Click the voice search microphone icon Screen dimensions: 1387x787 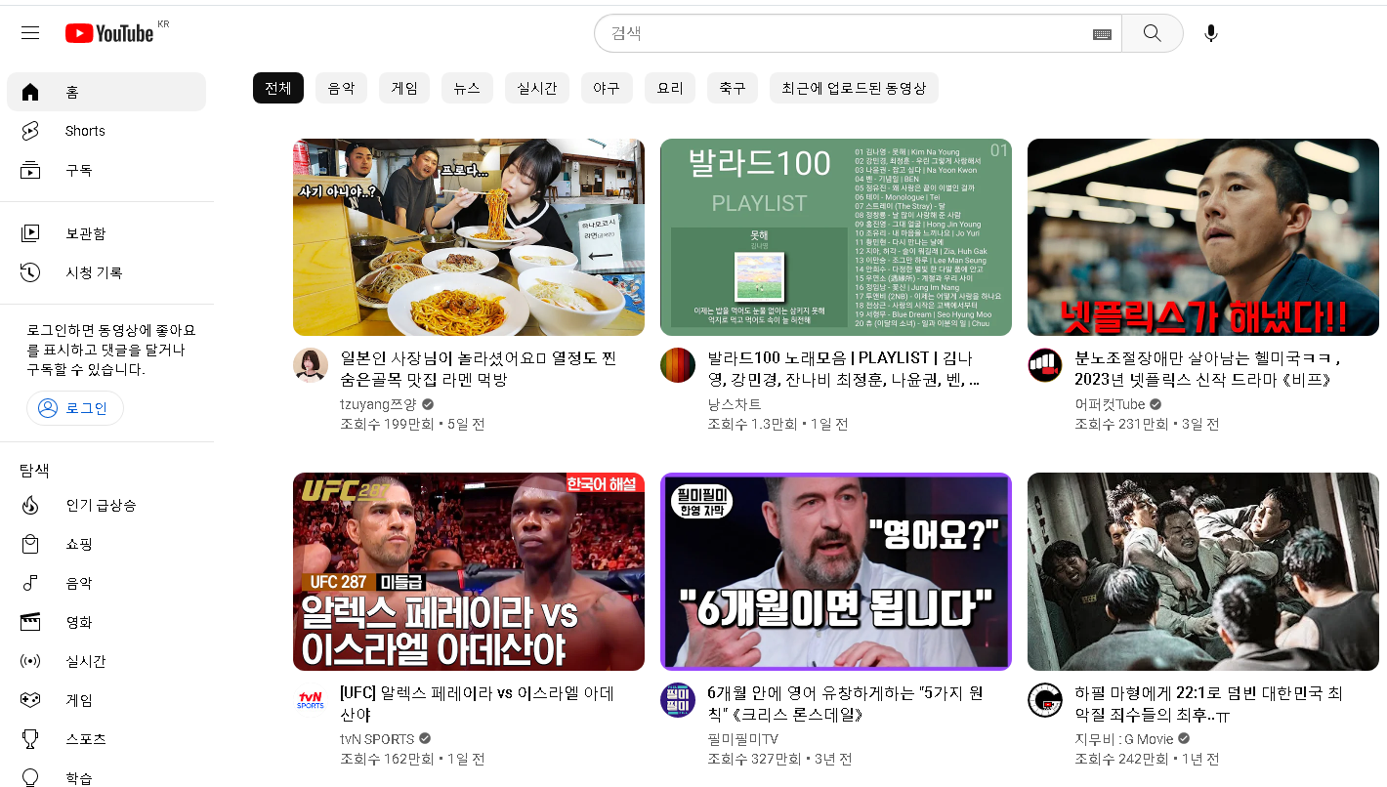click(x=1210, y=32)
